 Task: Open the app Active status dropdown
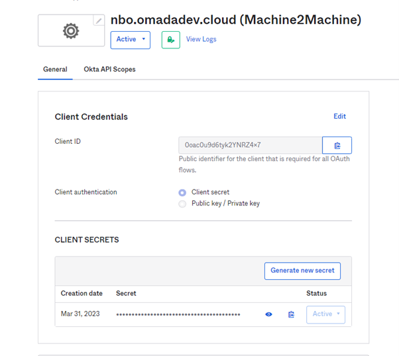(x=131, y=40)
